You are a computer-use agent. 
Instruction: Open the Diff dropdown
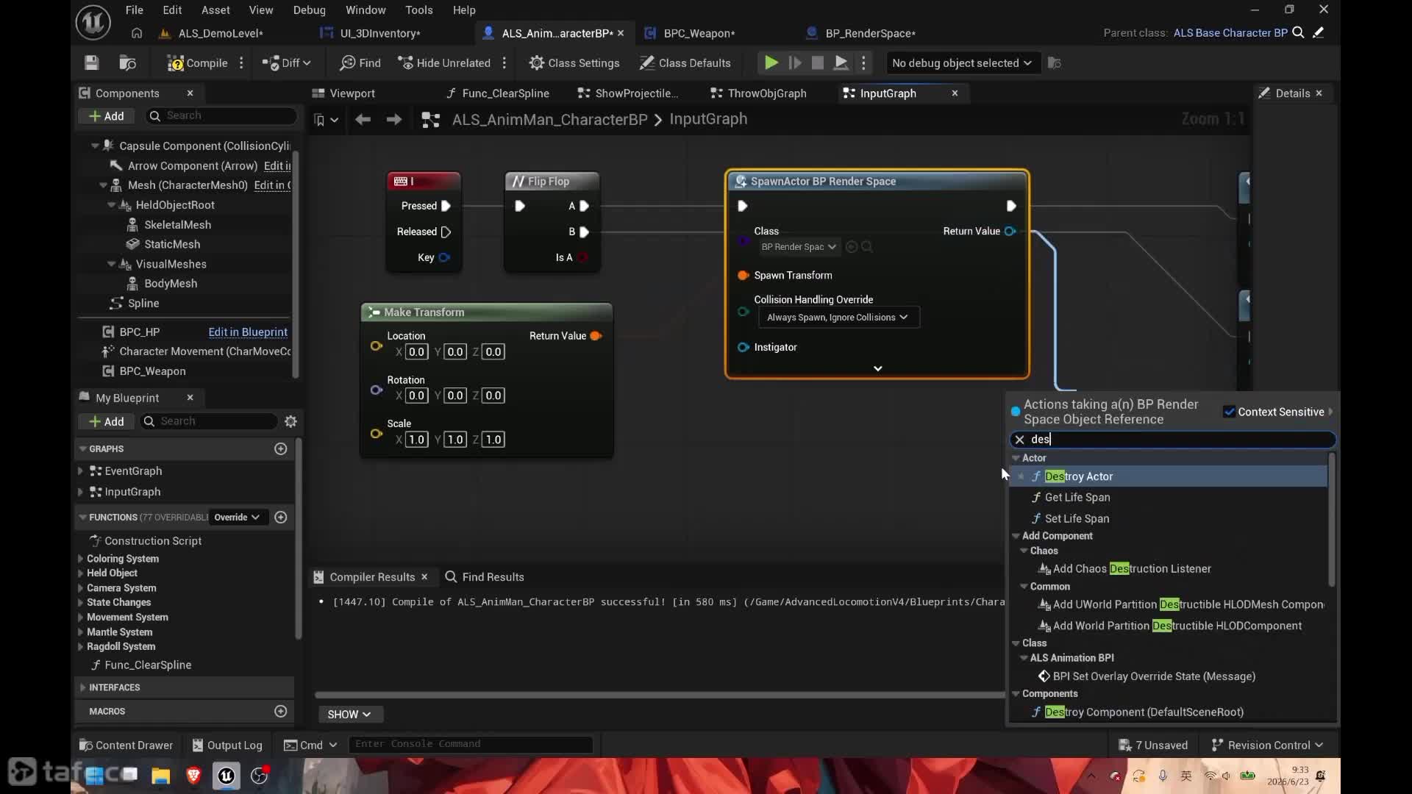pyautogui.click(x=286, y=63)
